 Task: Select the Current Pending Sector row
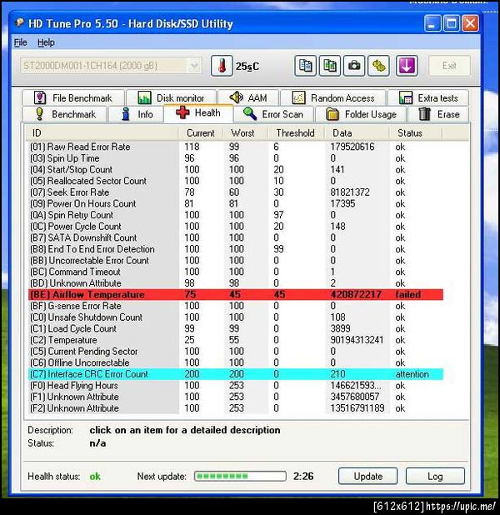[236, 352]
